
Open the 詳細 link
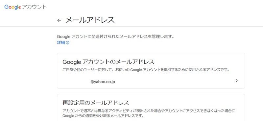pos(61,43)
